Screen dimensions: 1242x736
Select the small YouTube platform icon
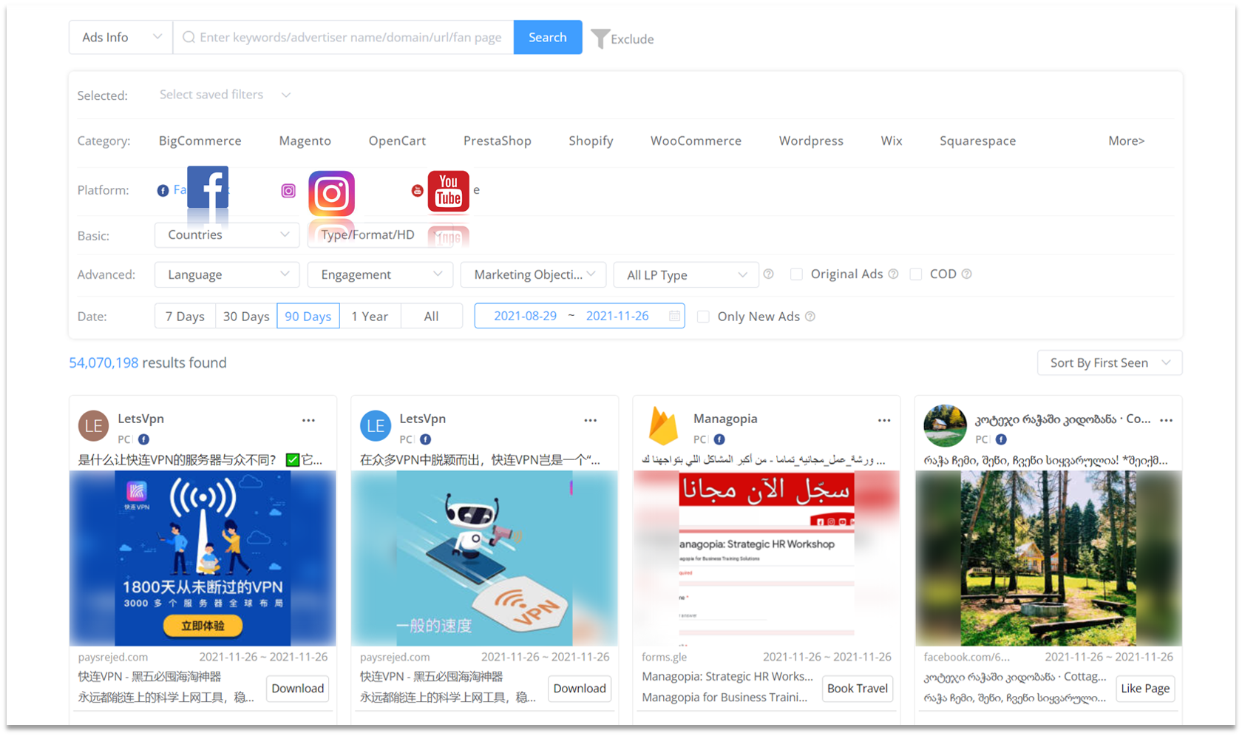coord(418,191)
